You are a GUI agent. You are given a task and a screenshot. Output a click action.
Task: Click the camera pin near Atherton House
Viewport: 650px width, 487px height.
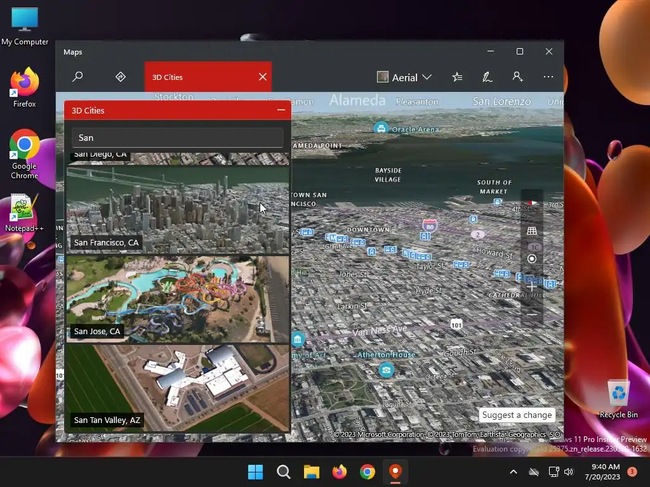[x=387, y=370]
